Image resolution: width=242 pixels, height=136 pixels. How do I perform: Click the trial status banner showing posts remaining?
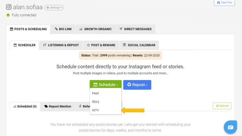pyautogui.click(x=120, y=55)
